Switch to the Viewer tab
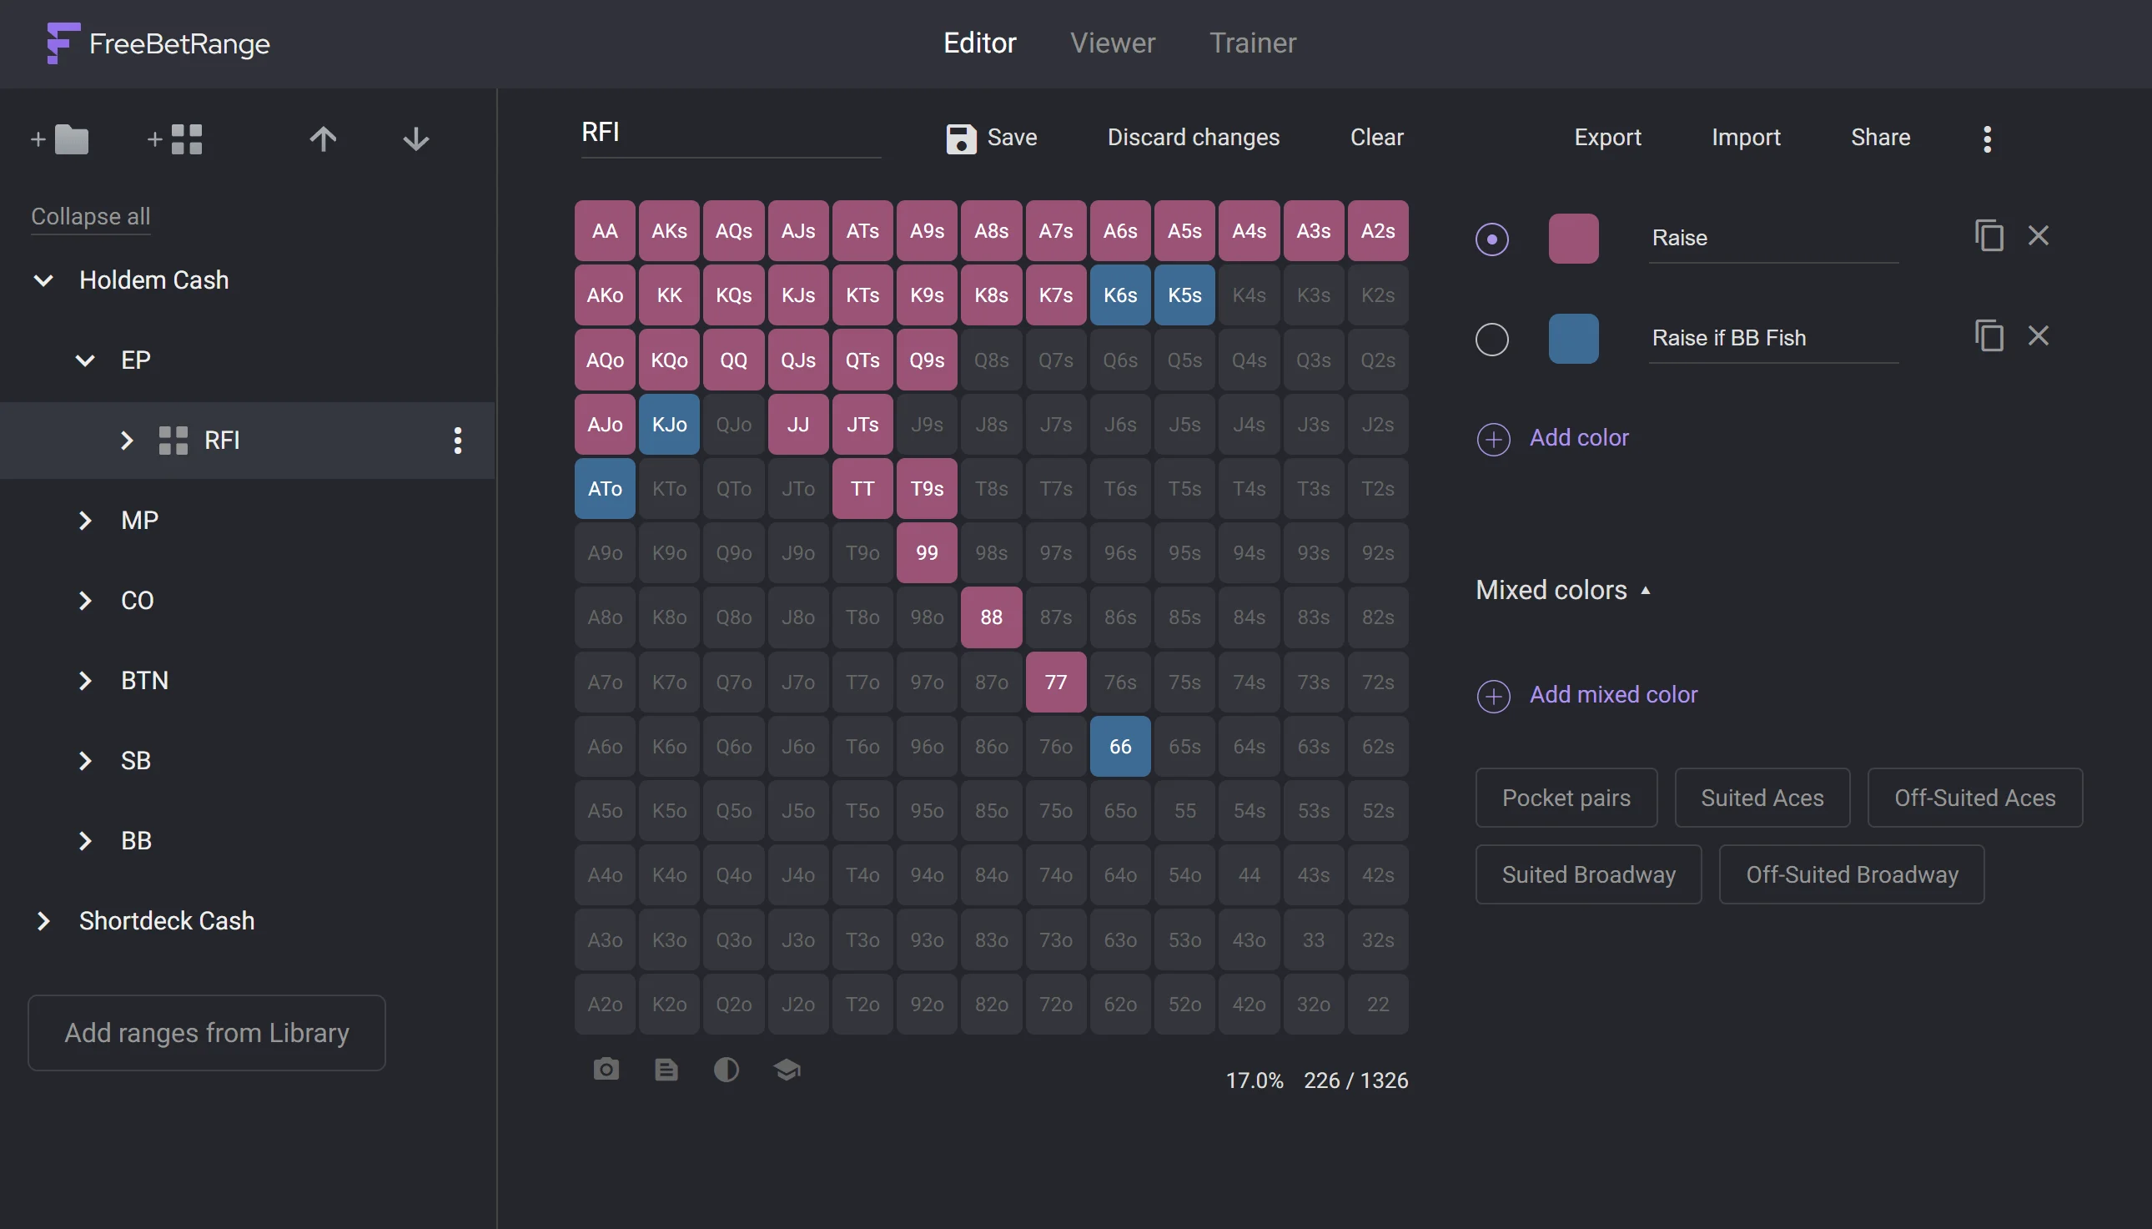Screen dimensions: 2152x1229 1112,43
